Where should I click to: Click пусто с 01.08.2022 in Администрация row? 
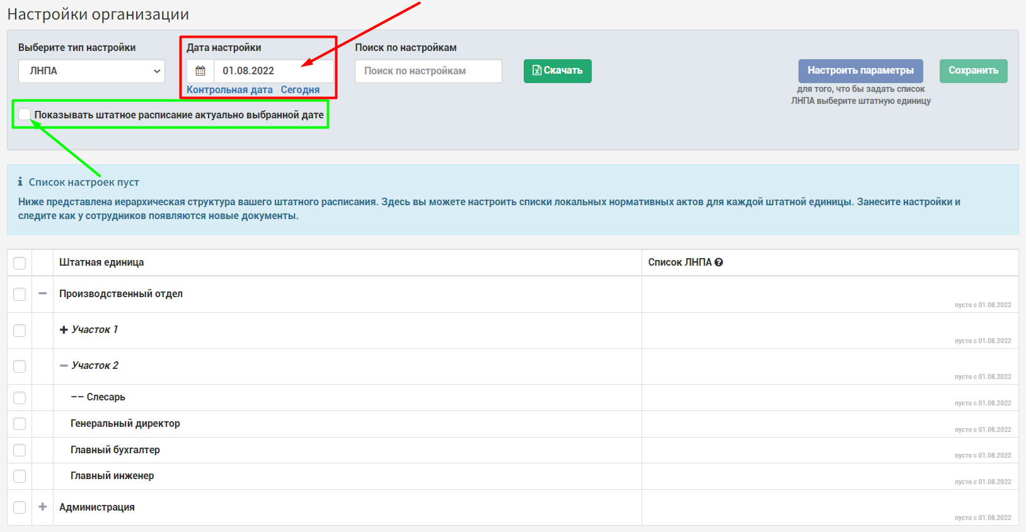pyautogui.click(x=983, y=518)
